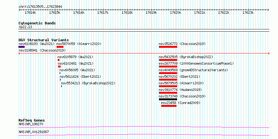This screenshot has height=139, width=278.
Task: Open nsv3526772 (Chaisson2019) variant label
Action: tap(182, 44)
